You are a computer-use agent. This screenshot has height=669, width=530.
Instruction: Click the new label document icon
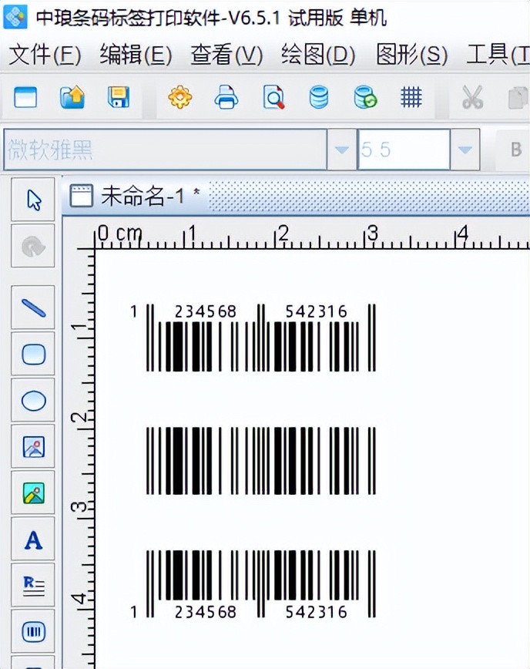coord(25,97)
